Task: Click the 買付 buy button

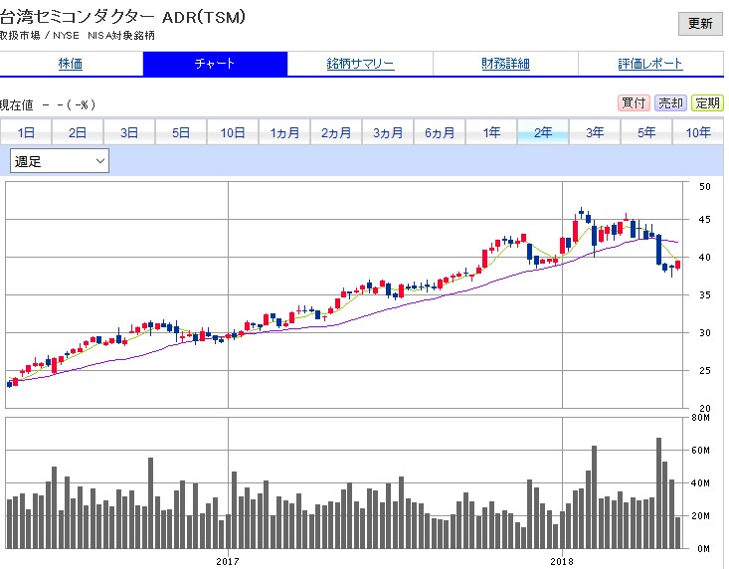Action: 634,103
